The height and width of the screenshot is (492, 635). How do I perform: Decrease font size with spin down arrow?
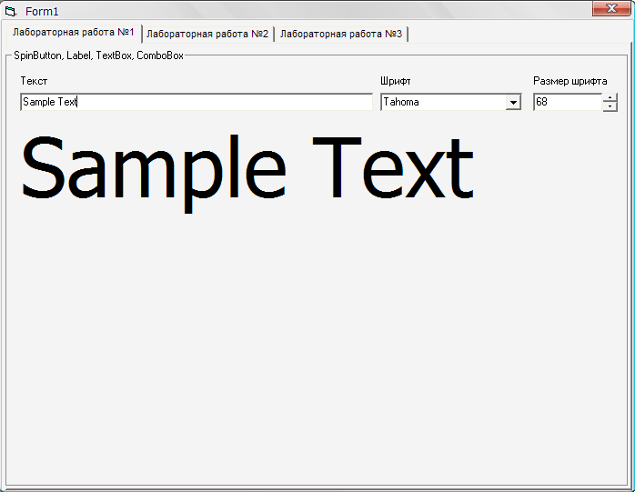(x=610, y=106)
